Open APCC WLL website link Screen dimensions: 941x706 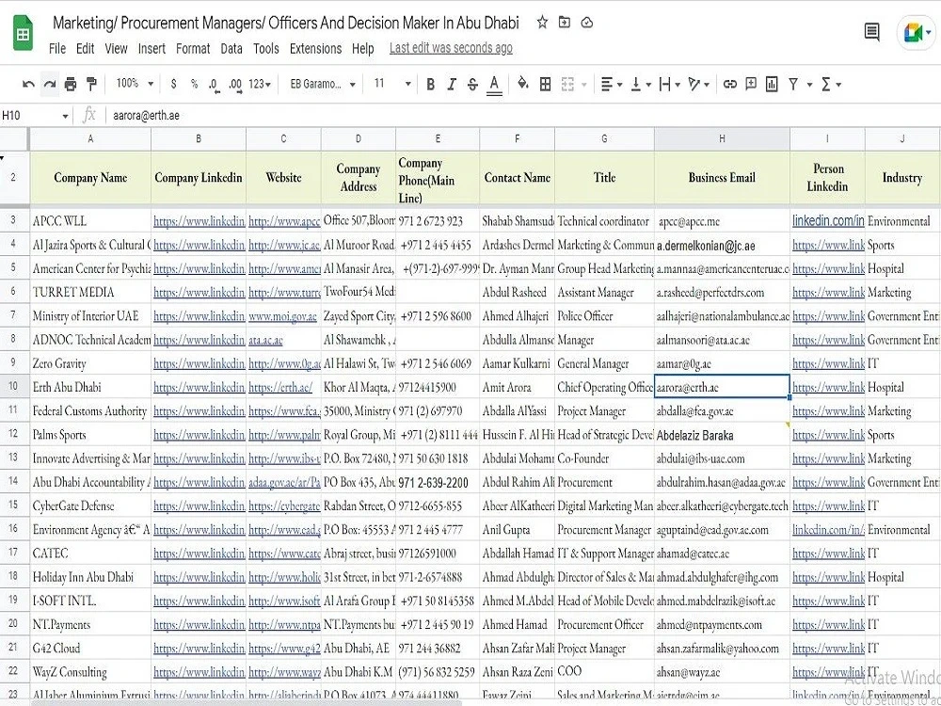coord(284,221)
